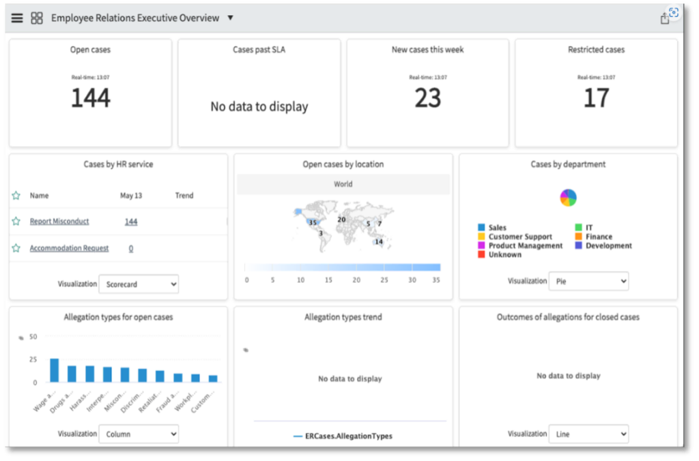The image size is (699, 461).
Task: Toggle star next to Accommodation Request
Action: [x=16, y=248]
